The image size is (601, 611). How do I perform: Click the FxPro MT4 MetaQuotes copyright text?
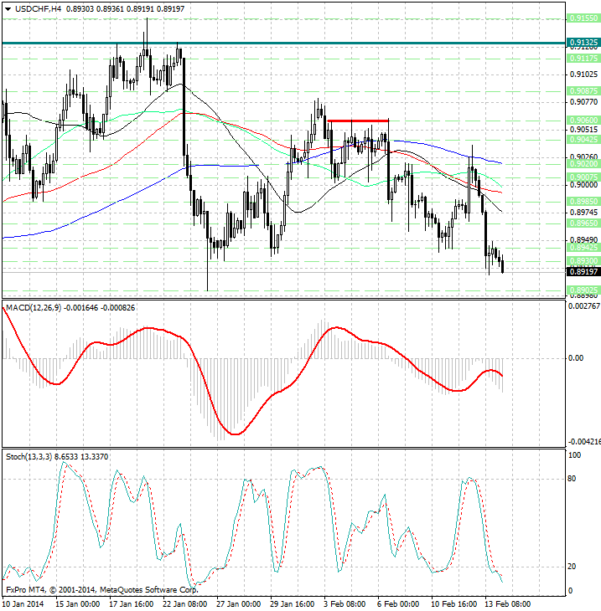pyautogui.click(x=102, y=590)
